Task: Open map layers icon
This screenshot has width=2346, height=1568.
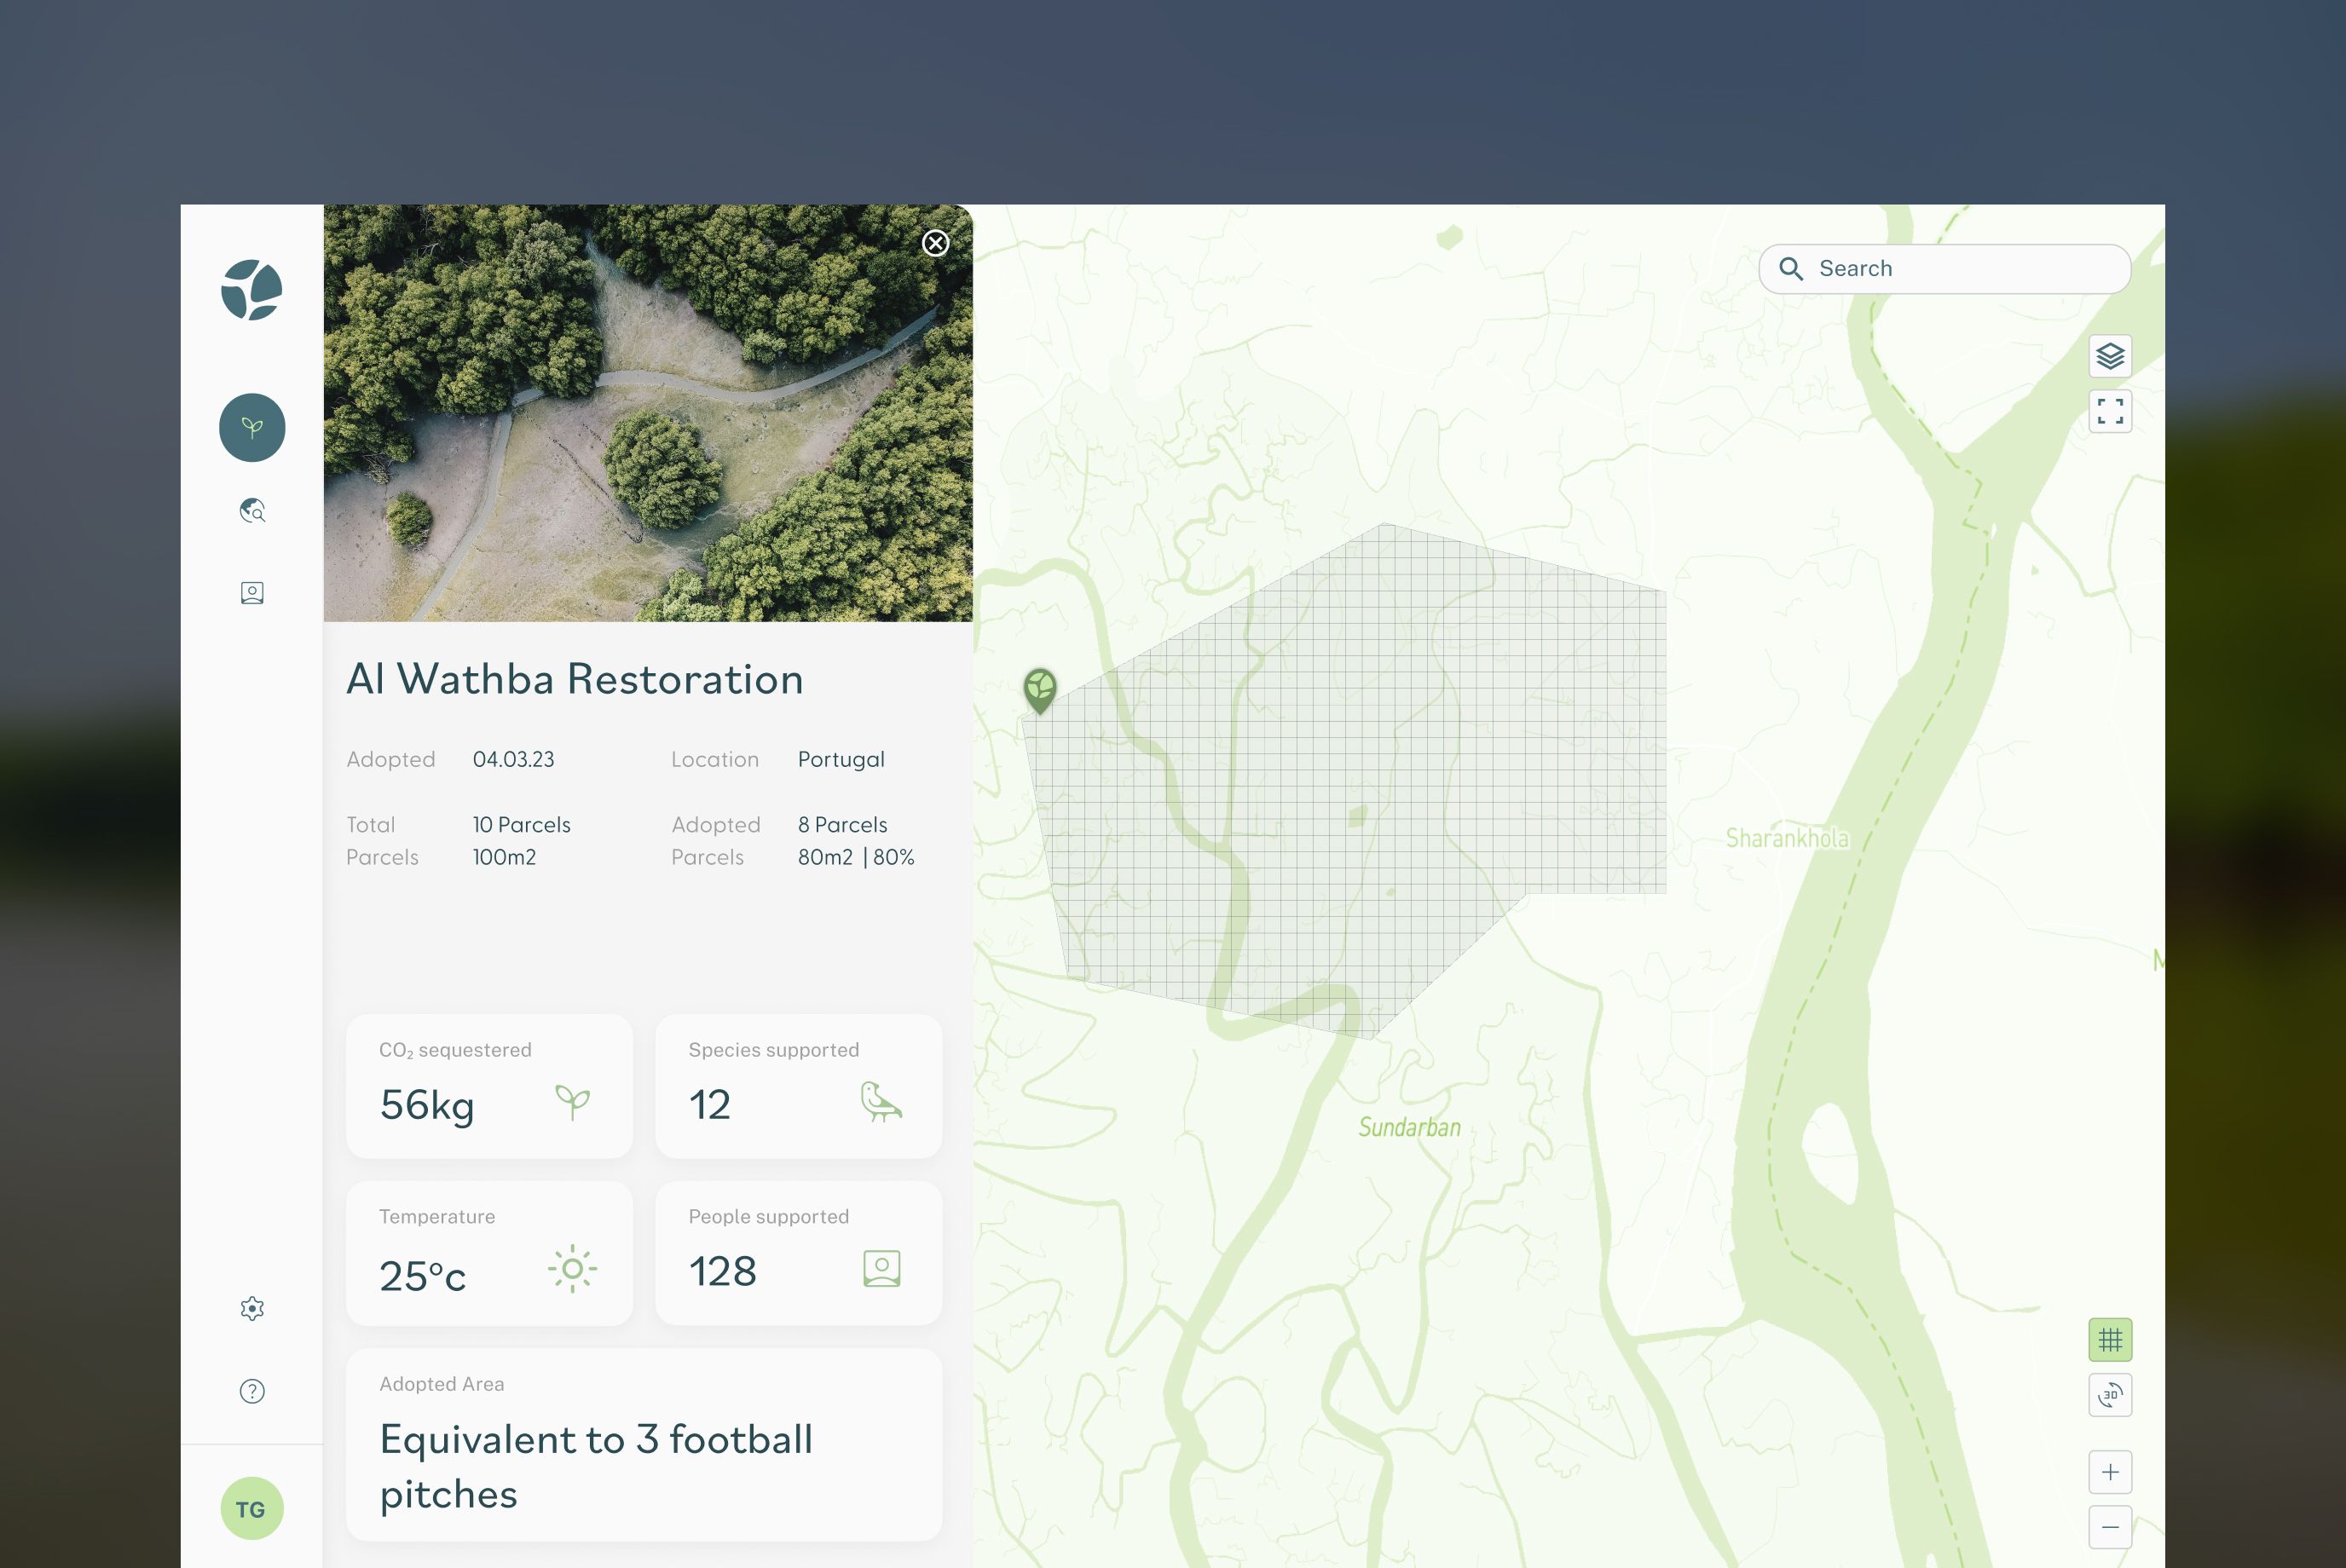Action: (2109, 356)
